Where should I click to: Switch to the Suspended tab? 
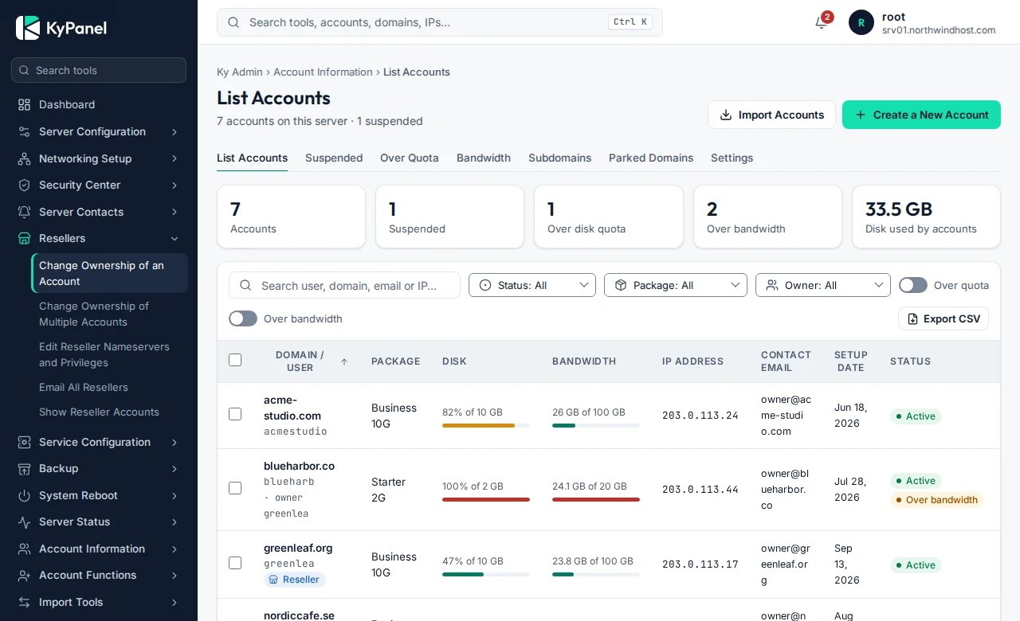coord(334,158)
